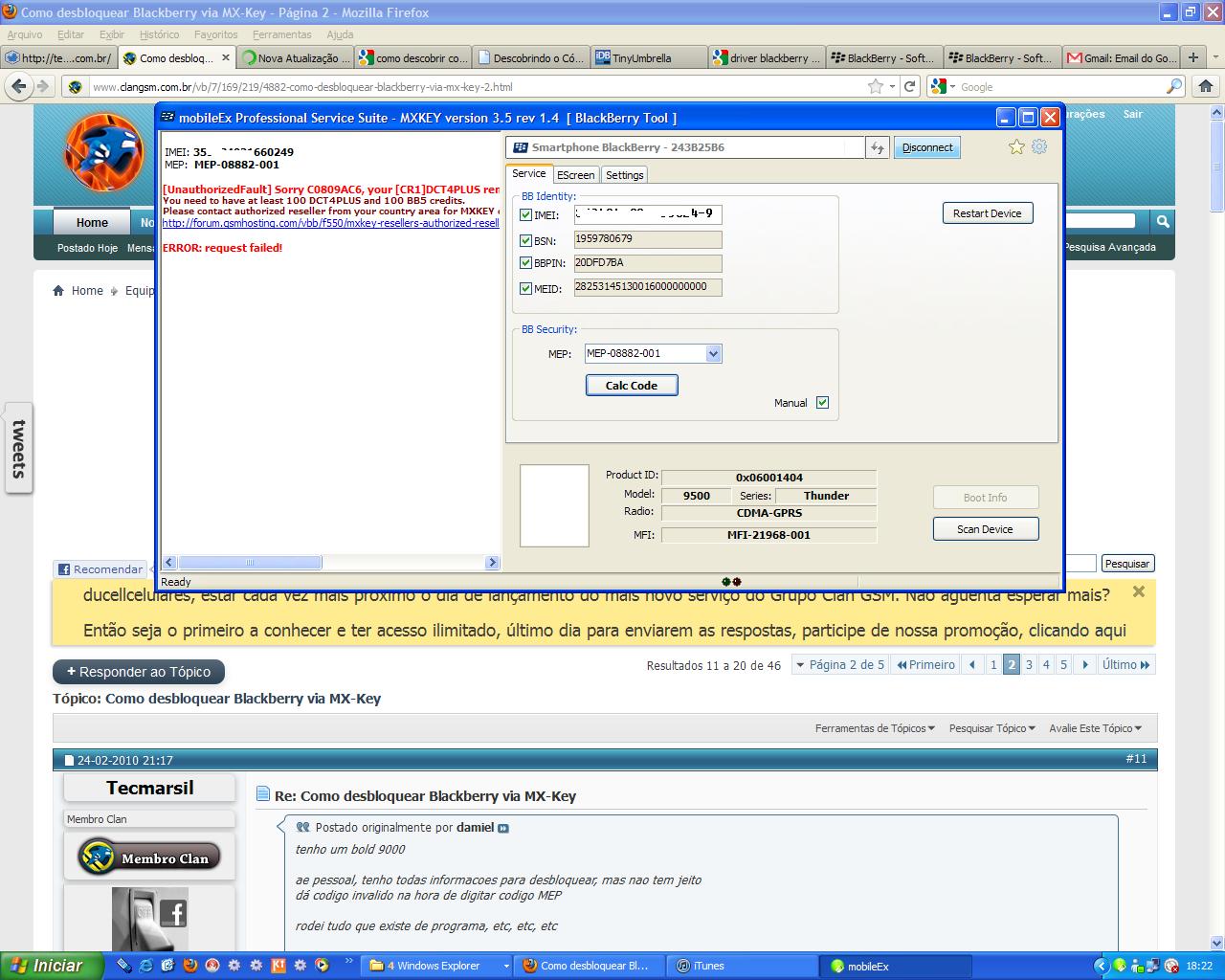Click log panel horizontal scrollbar thumb
Image resolution: width=1225 pixels, height=980 pixels.
251,563
